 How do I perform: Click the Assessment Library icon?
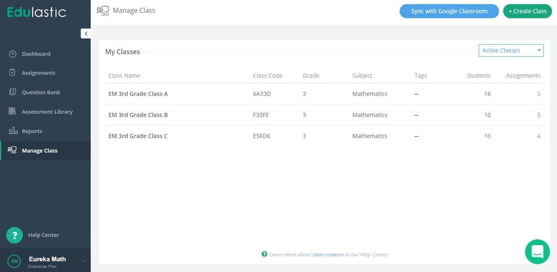pos(12,112)
